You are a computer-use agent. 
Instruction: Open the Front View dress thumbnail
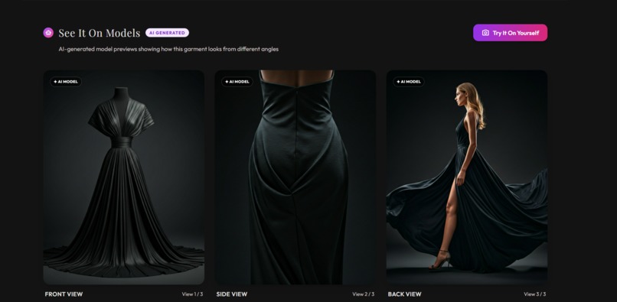point(123,177)
